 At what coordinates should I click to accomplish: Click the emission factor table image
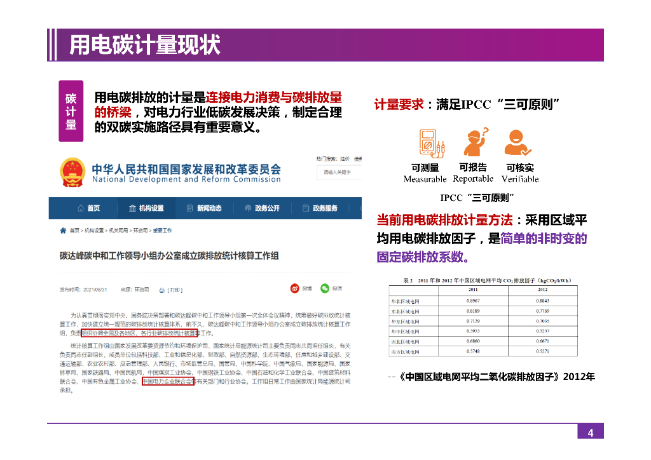point(484,316)
